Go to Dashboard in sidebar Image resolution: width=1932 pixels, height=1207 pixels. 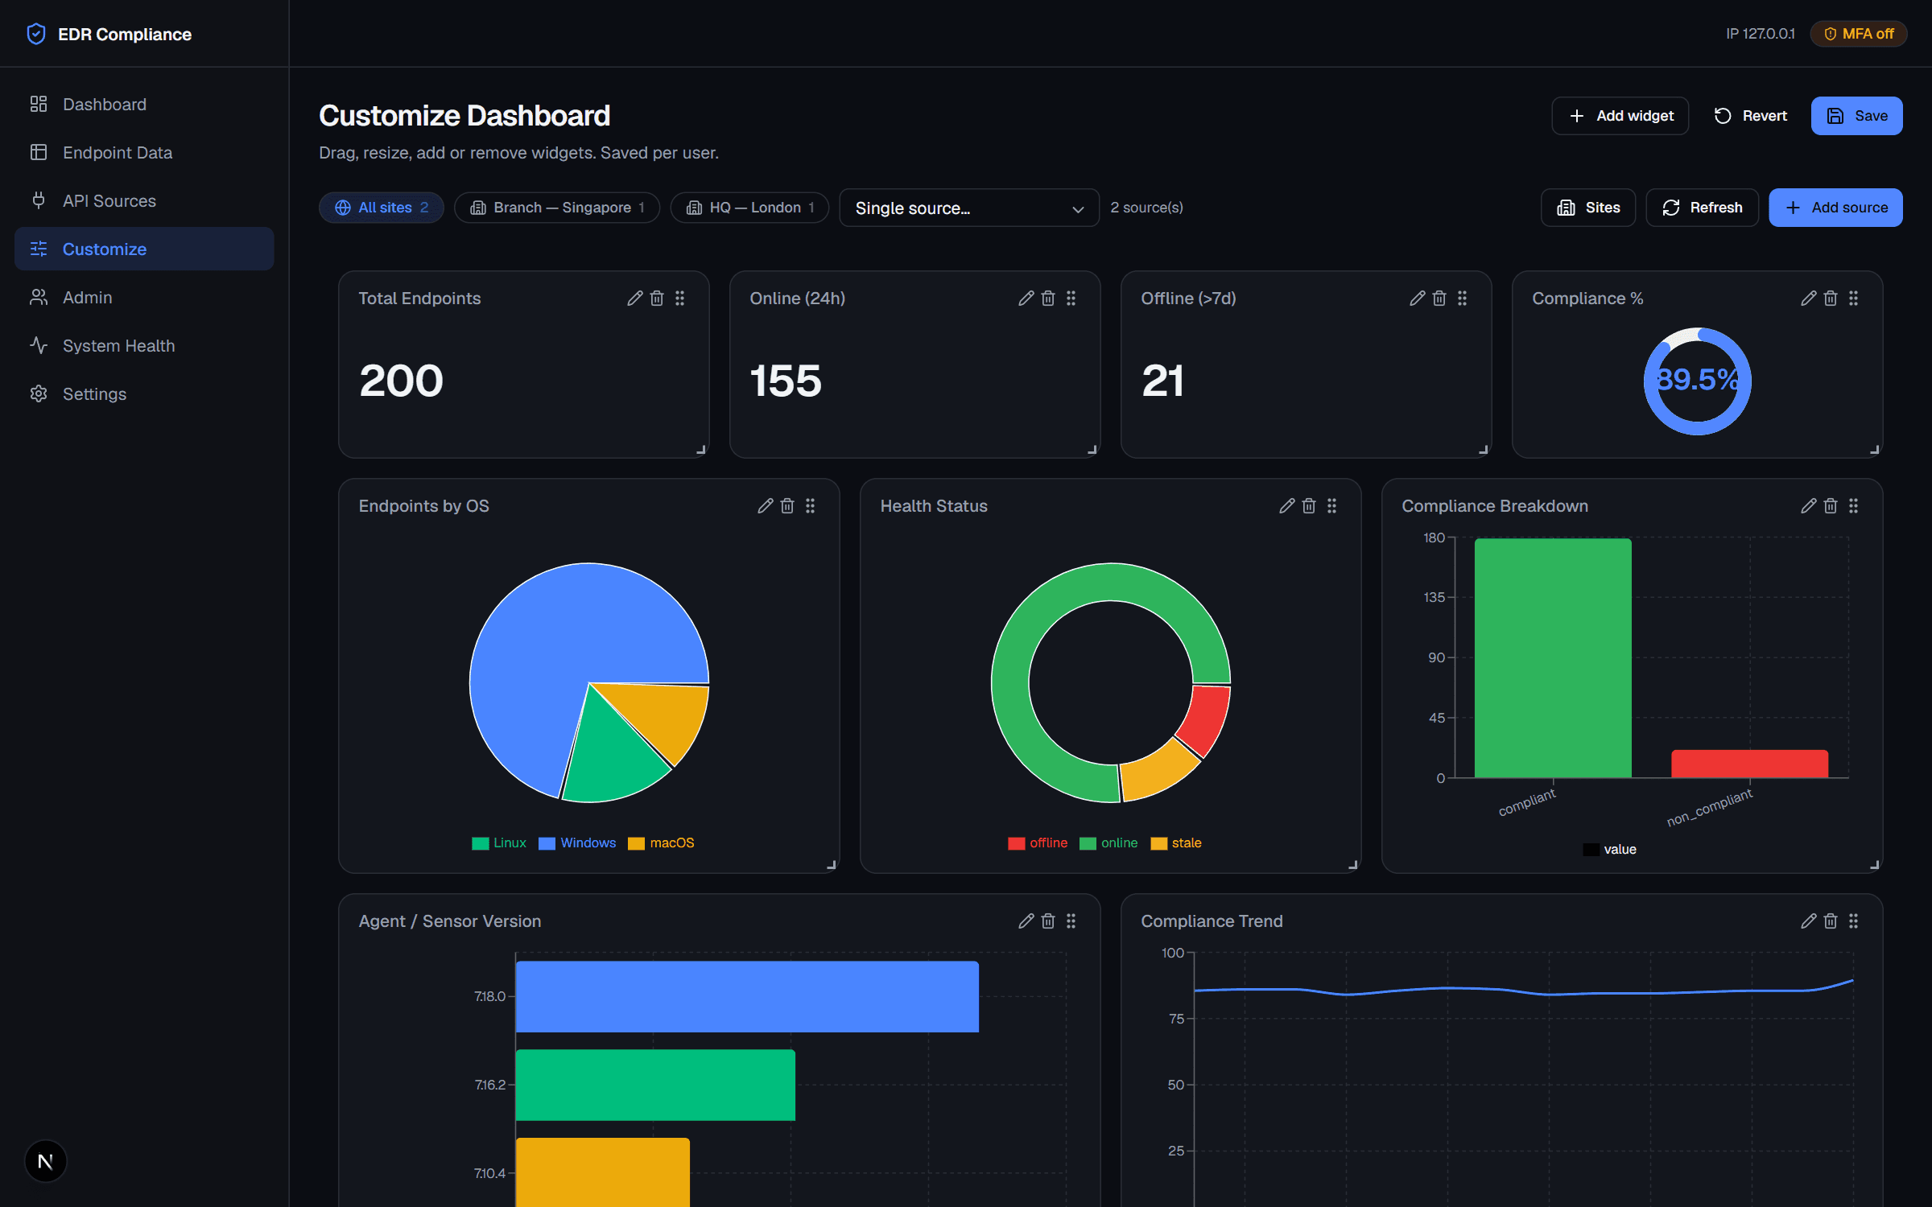[144, 105]
